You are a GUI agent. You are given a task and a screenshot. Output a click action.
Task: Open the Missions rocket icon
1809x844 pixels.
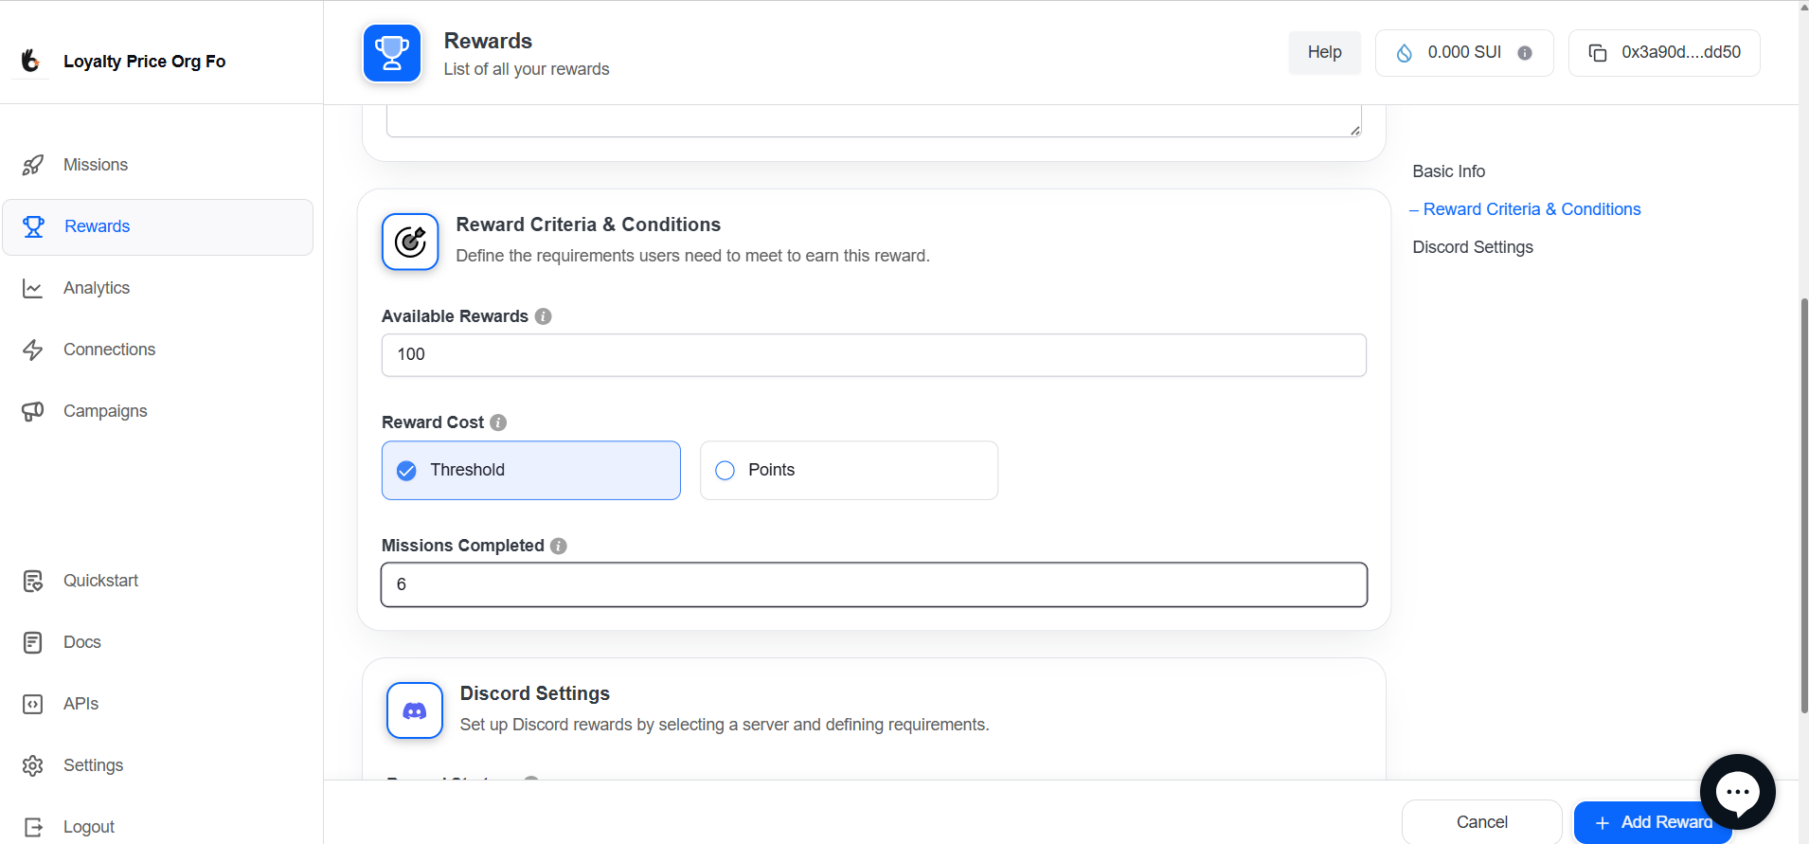click(x=33, y=165)
